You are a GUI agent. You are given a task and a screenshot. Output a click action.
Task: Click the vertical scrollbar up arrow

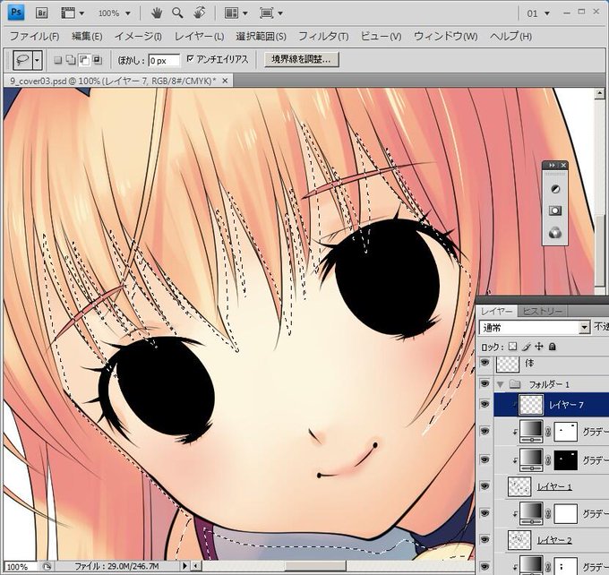(600, 93)
